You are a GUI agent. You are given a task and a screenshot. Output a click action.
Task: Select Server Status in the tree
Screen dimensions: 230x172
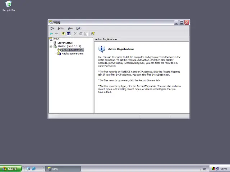click(x=65, y=43)
